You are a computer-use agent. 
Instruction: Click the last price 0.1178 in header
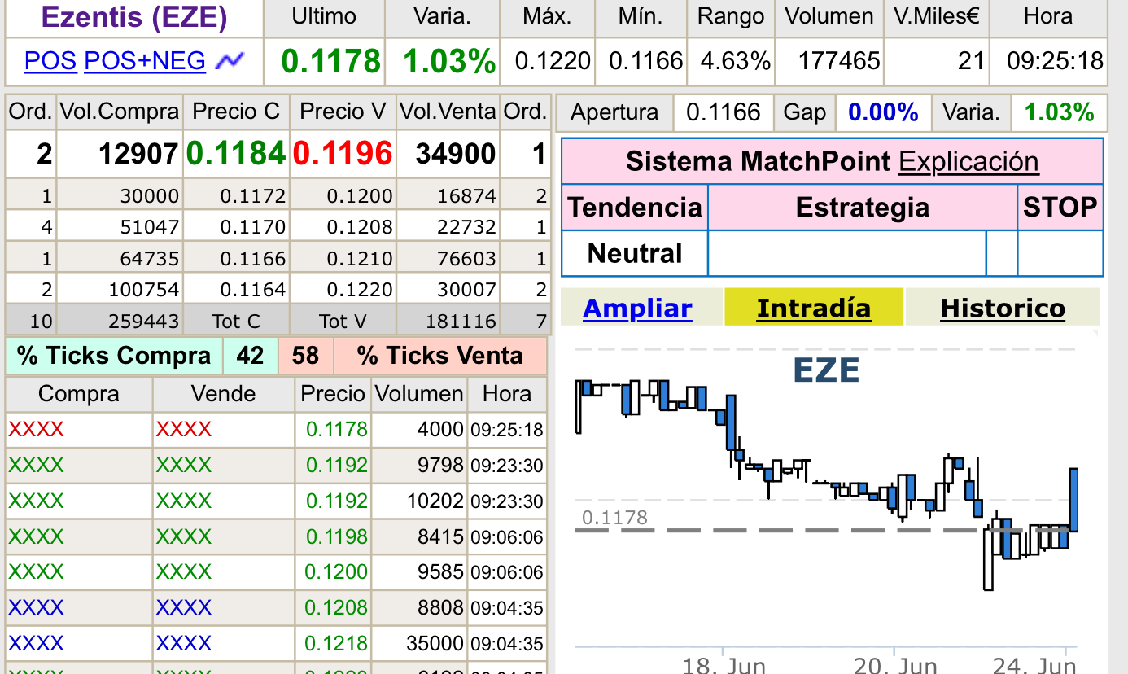[331, 61]
